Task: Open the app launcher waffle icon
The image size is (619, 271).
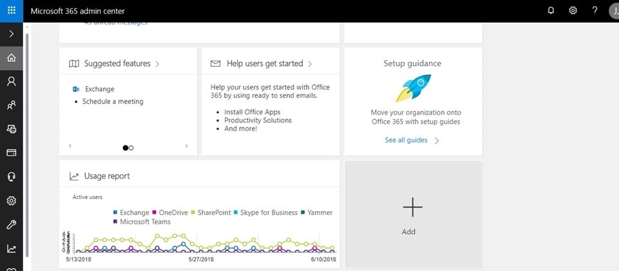Action: pyautogui.click(x=12, y=11)
